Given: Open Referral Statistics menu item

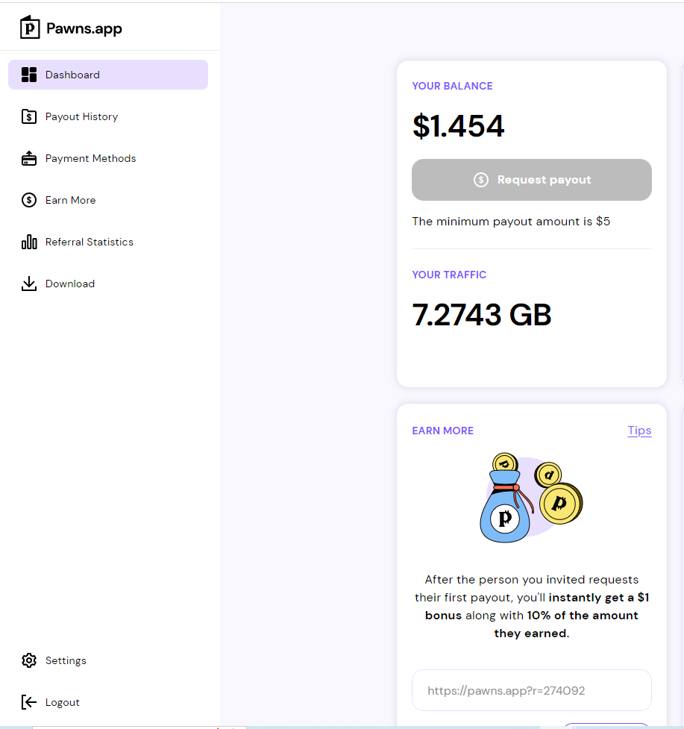Looking at the screenshot, I should (x=89, y=242).
